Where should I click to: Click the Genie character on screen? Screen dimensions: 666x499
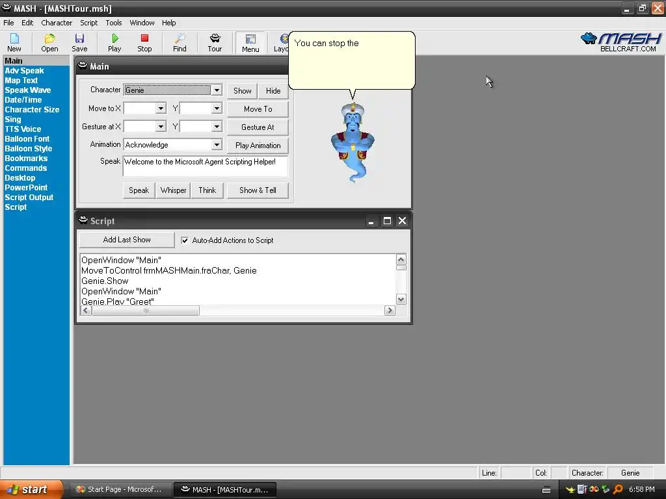pyautogui.click(x=353, y=142)
